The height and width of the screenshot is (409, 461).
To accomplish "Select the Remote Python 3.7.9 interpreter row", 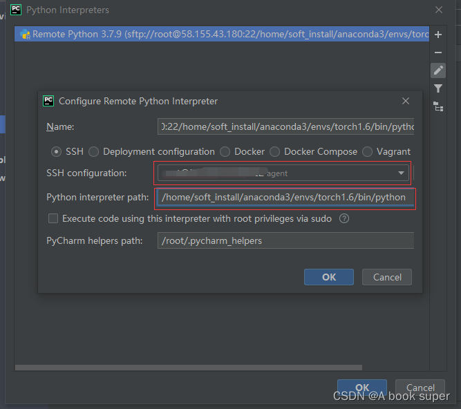I will [x=222, y=34].
